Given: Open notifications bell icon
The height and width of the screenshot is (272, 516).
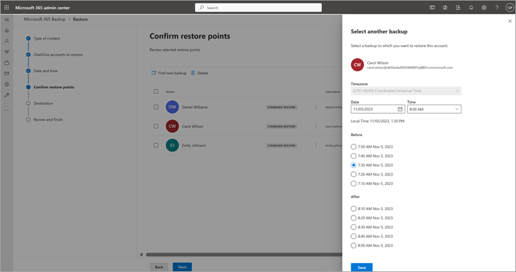Looking at the screenshot, I should (471, 8).
